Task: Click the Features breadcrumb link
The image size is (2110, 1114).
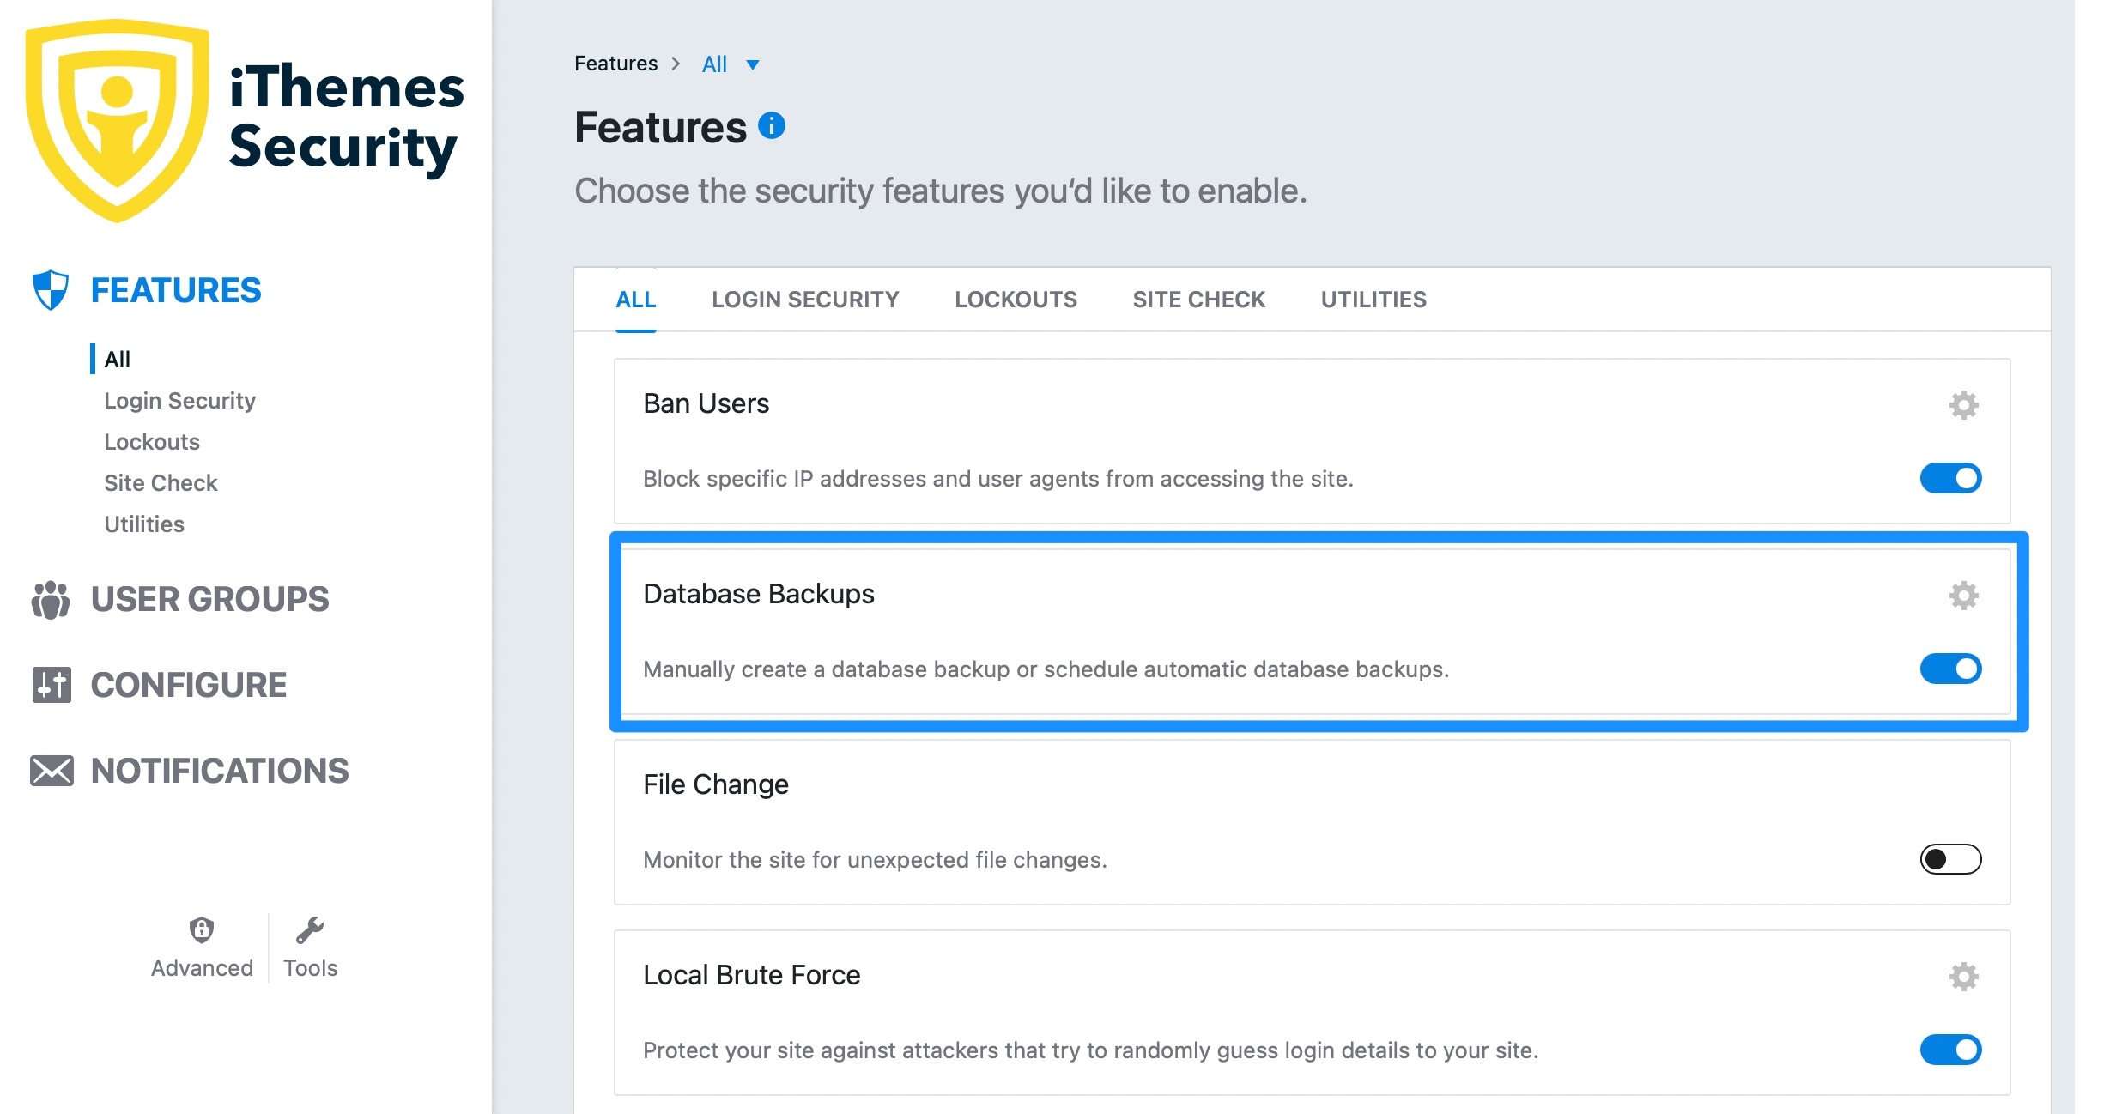Action: 615,63
